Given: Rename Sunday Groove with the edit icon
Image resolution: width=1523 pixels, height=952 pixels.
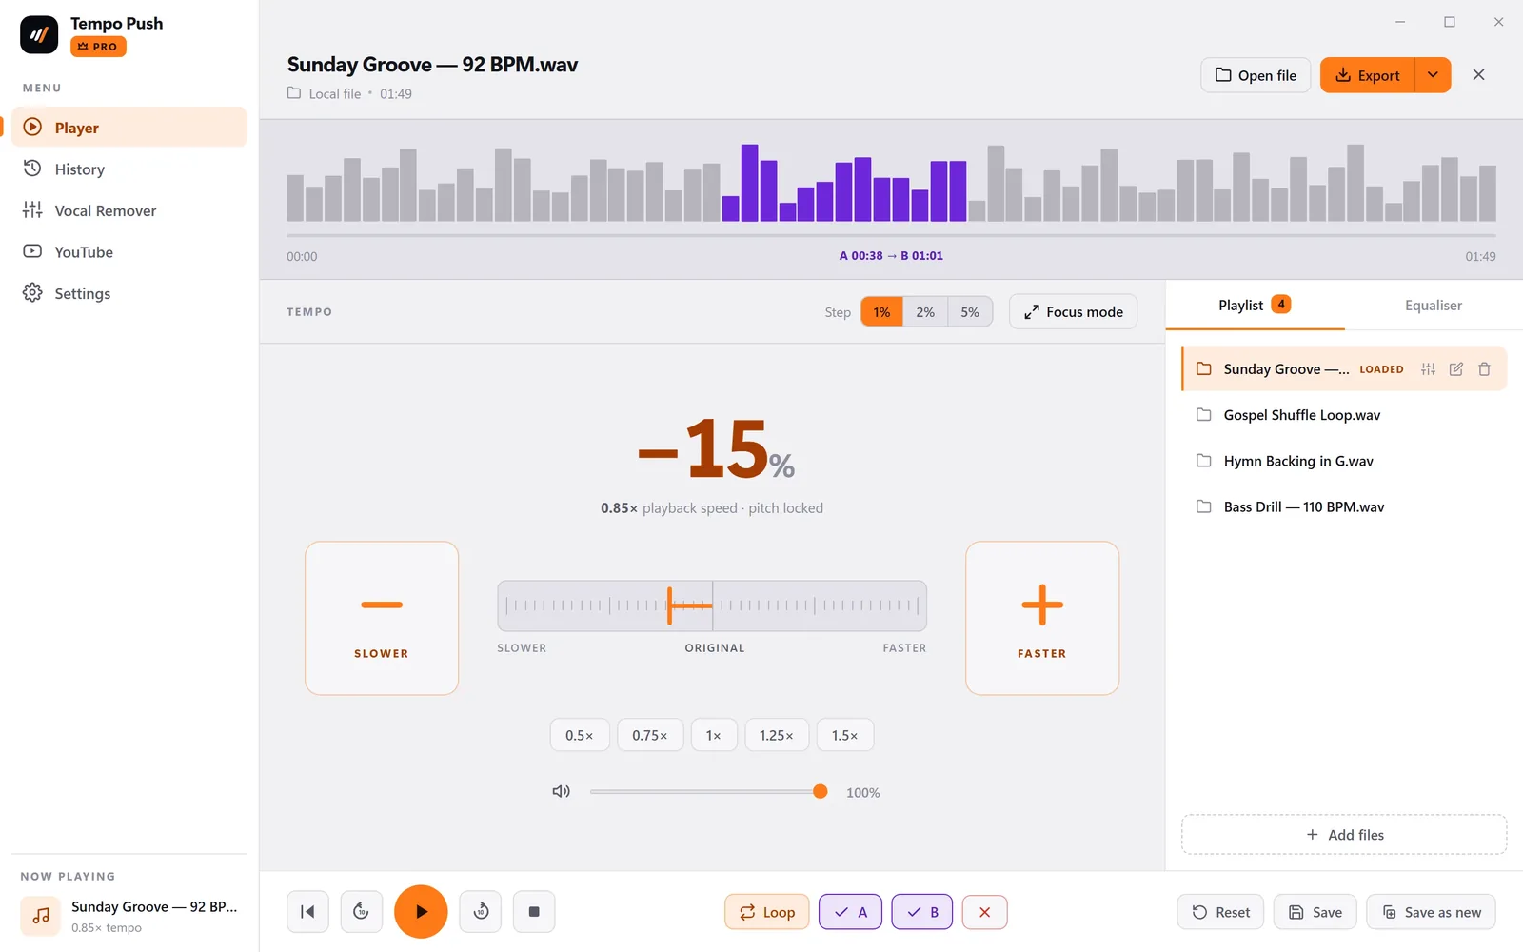Looking at the screenshot, I should click(1456, 369).
